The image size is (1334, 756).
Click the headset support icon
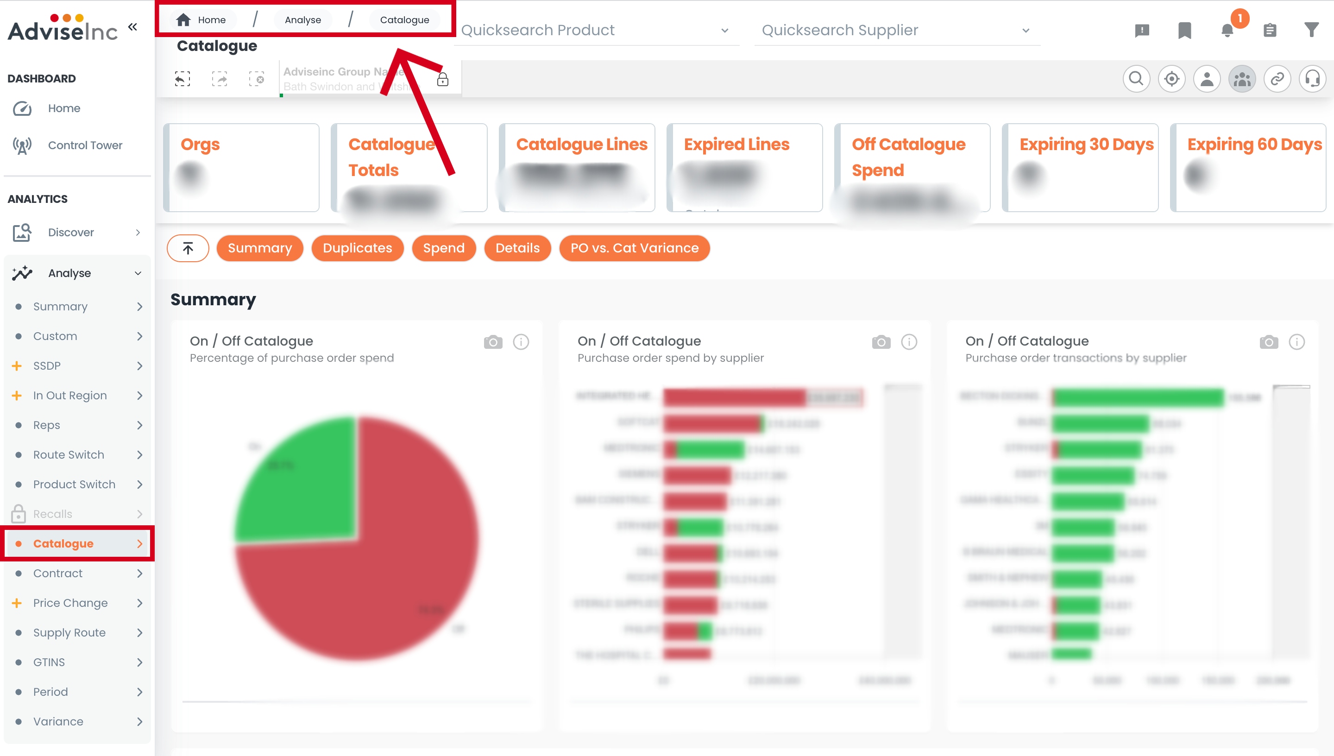tap(1312, 79)
